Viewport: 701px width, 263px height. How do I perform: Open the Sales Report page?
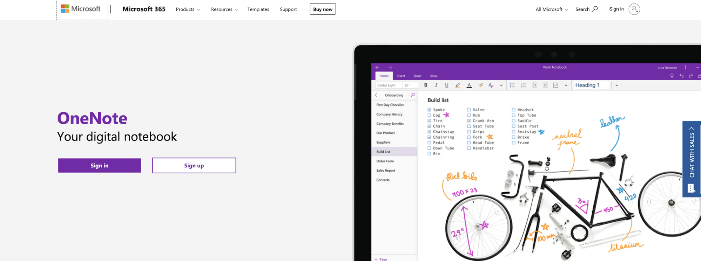386,171
